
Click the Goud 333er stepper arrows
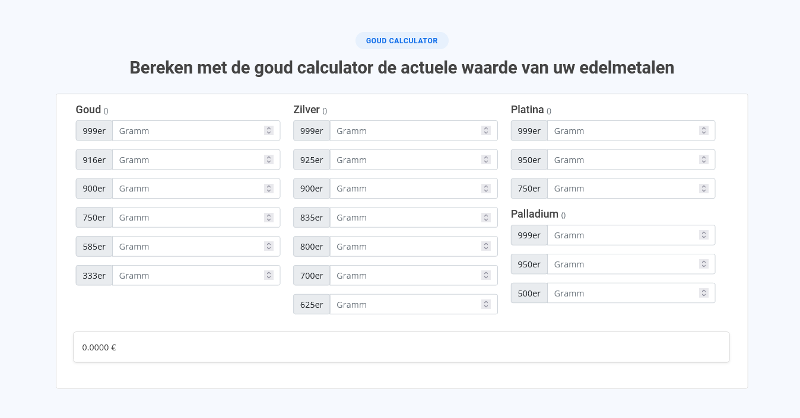click(x=269, y=276)
